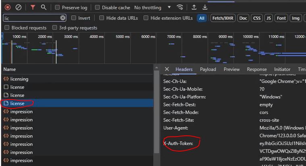The image size is (306, 166).
Task: Filter by Img type
Action: (x=296, y=18)
